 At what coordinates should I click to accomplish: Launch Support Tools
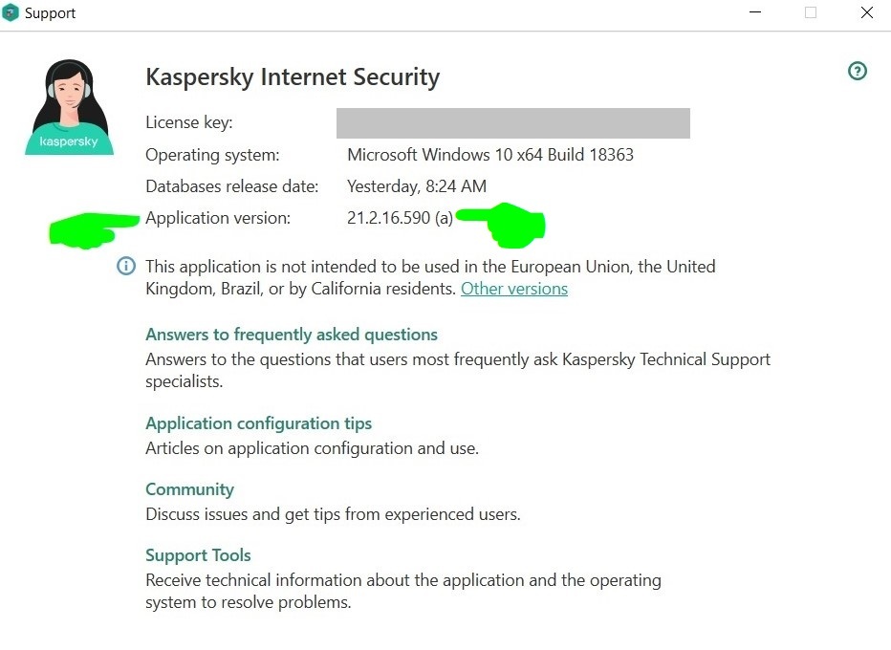coord(198,555)
